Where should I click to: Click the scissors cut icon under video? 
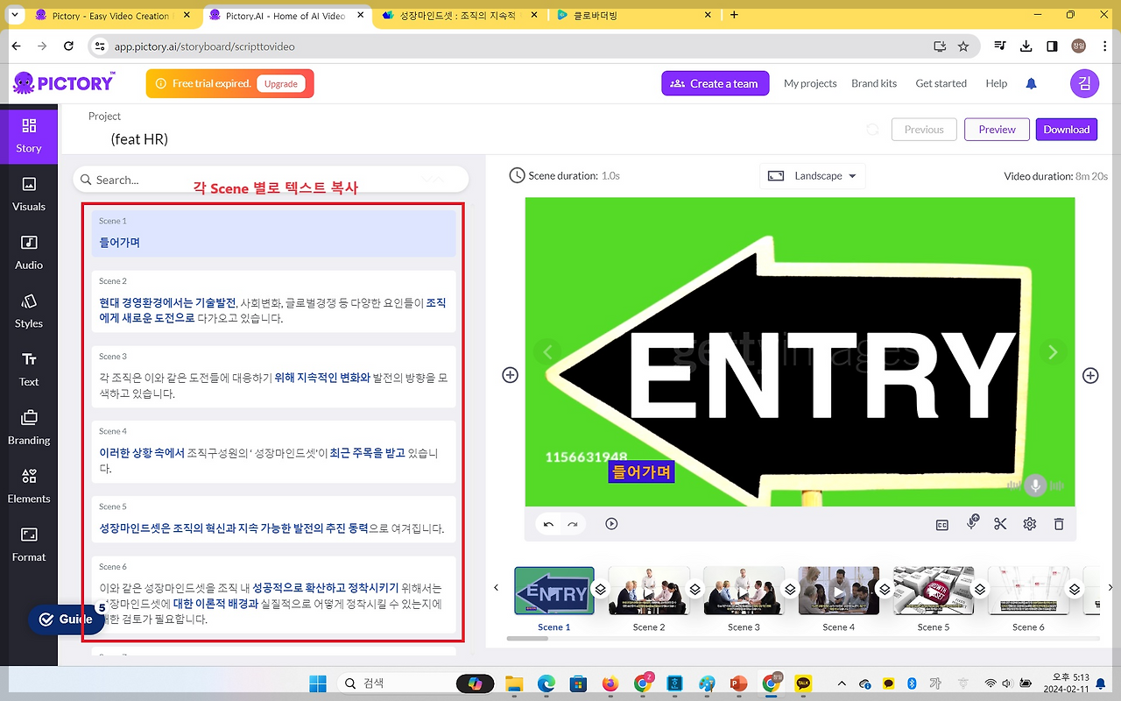coord(1000,524)
